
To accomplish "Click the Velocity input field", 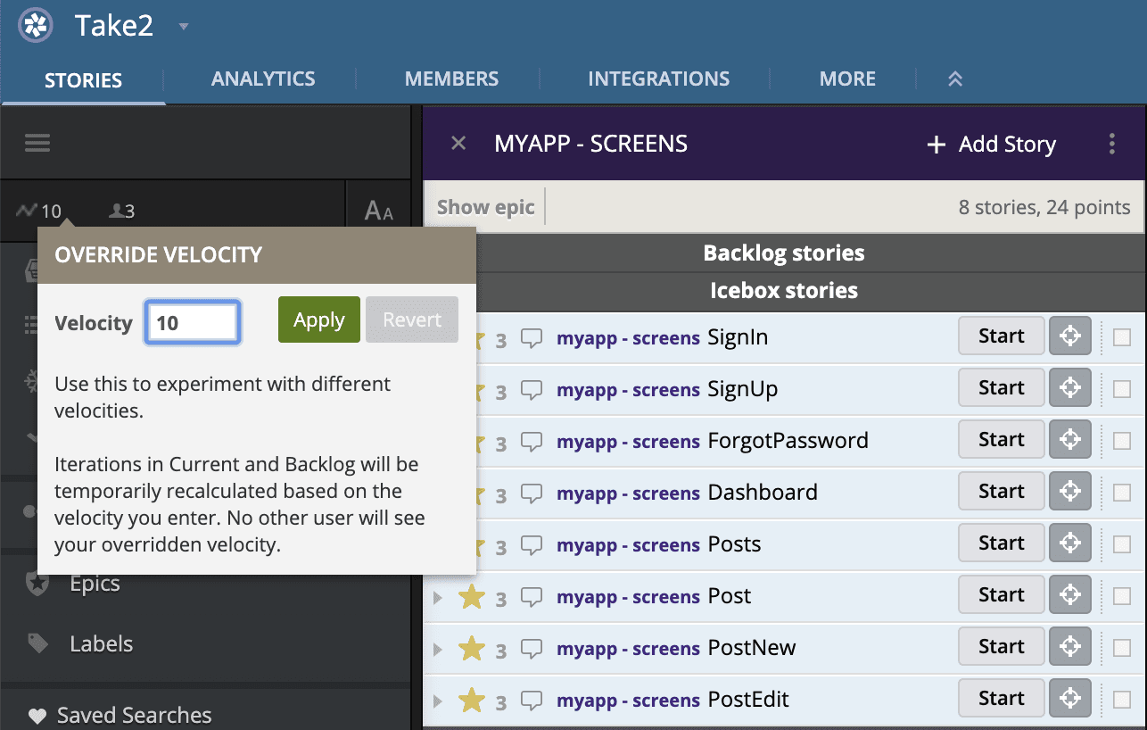I will point(193,322).
